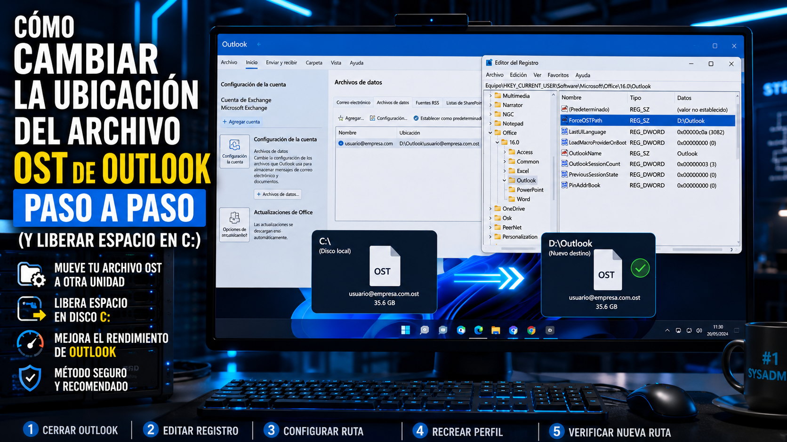Open the 'Enviar y recibir' tab in Outlook
This screenshot has height=442, width=787.
tap(281, 62)
